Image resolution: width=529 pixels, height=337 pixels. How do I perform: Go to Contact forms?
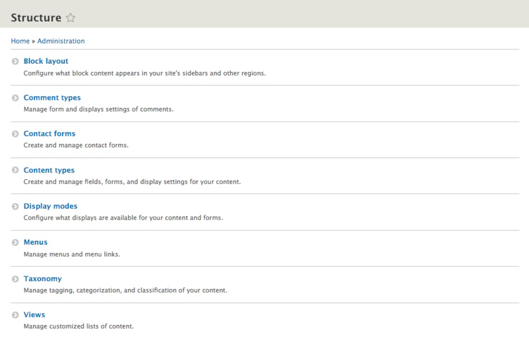coord(49,134)
